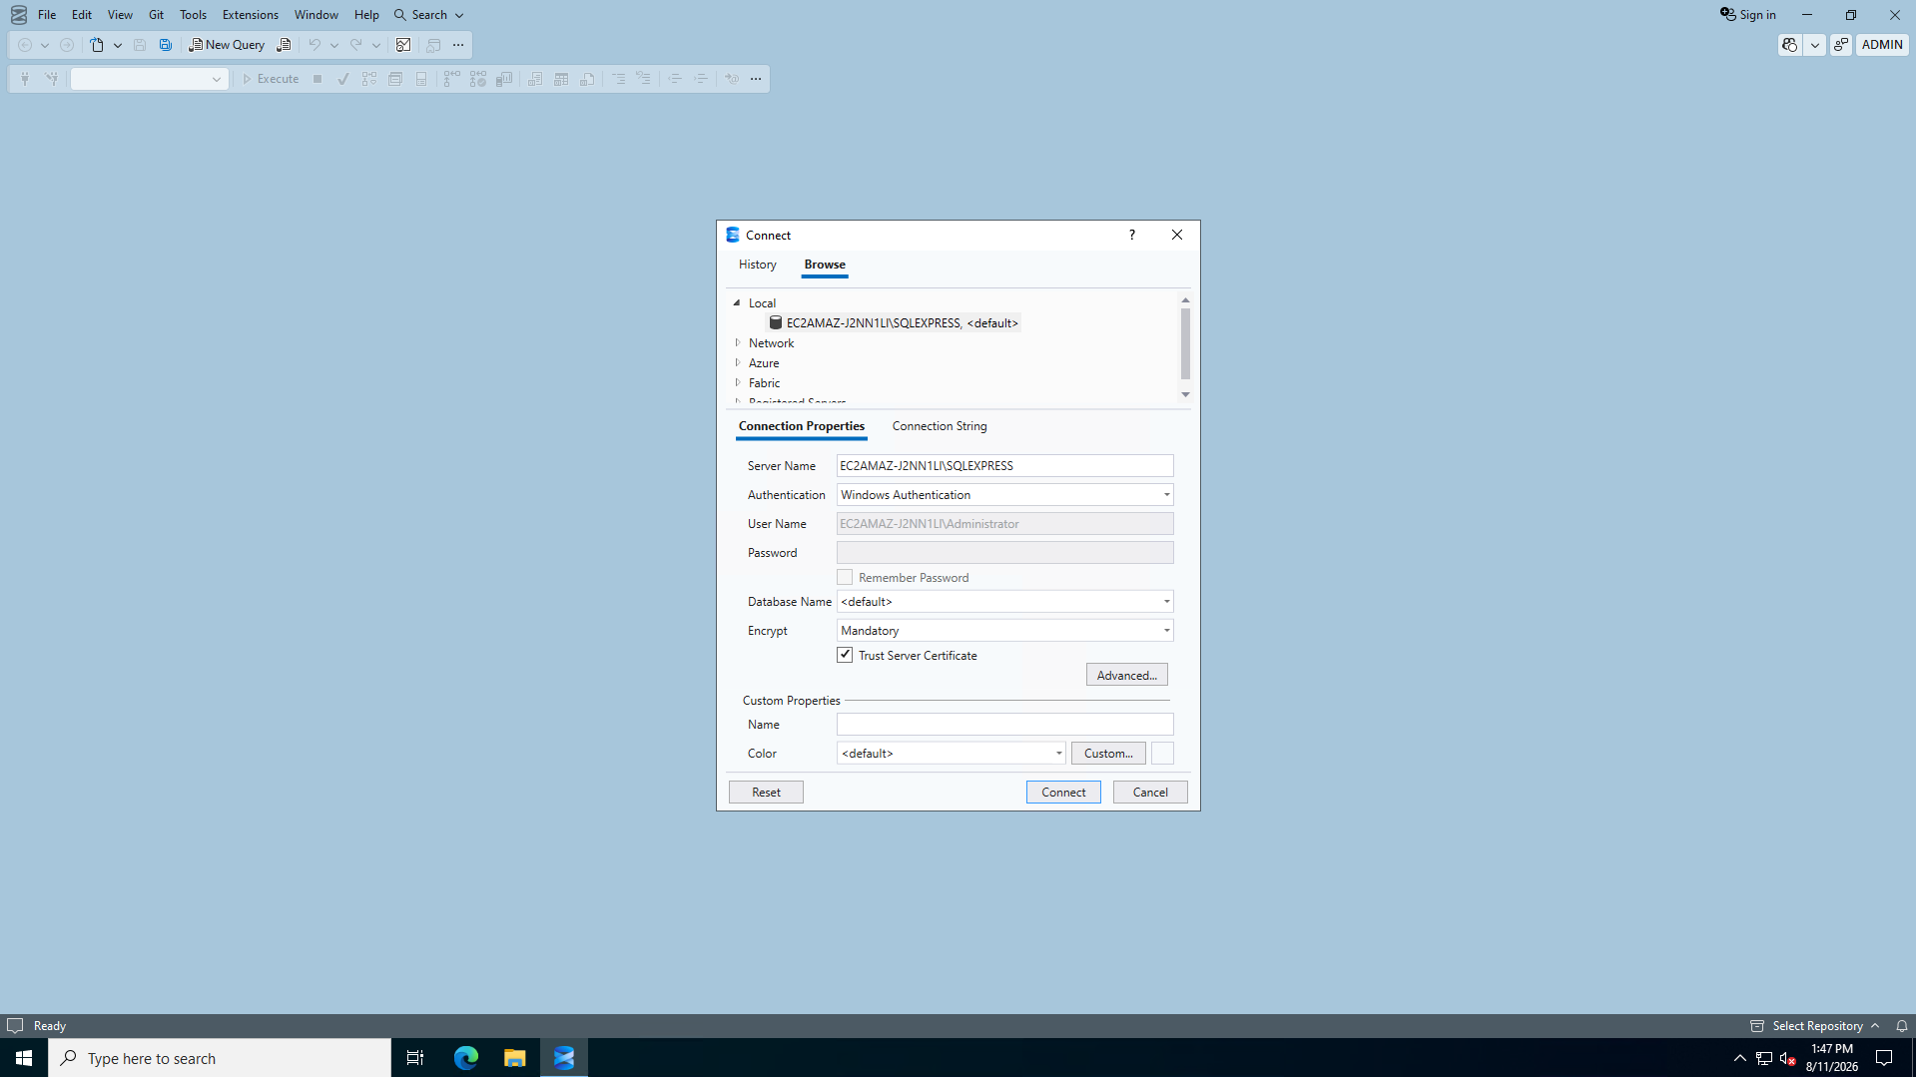Image resolution: width=1916 pixels, height=1077 pixels.
Task: Open the available databases combo box in toolbar
Action: click(x=149, y=79)
